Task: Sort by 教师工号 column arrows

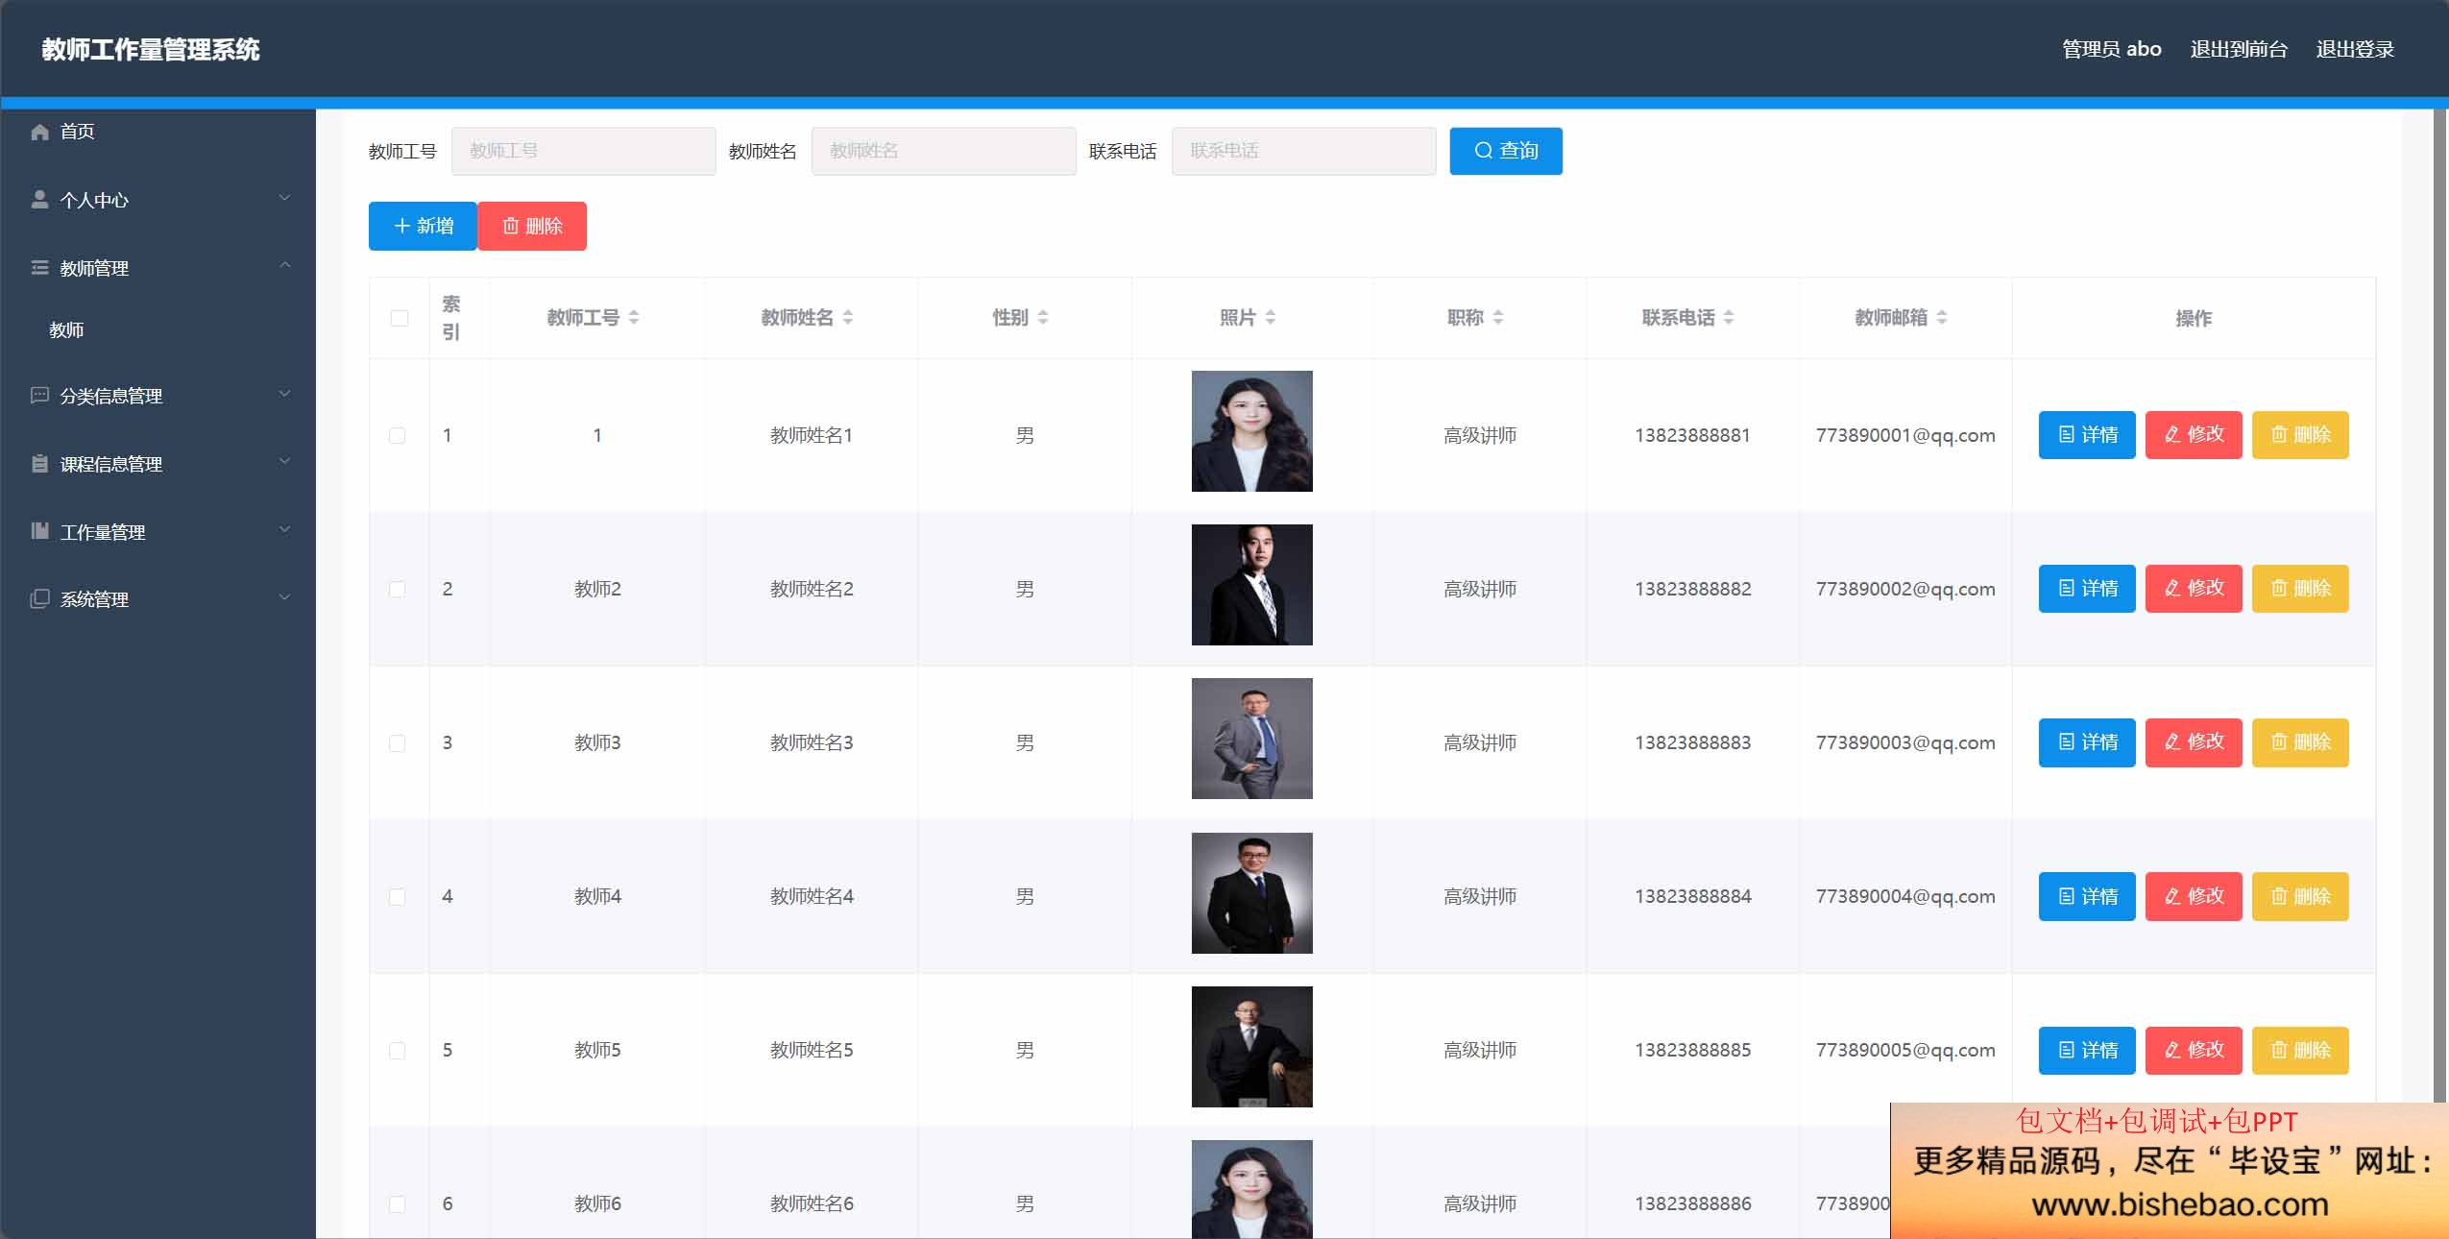Action: [x=634, y=318]
